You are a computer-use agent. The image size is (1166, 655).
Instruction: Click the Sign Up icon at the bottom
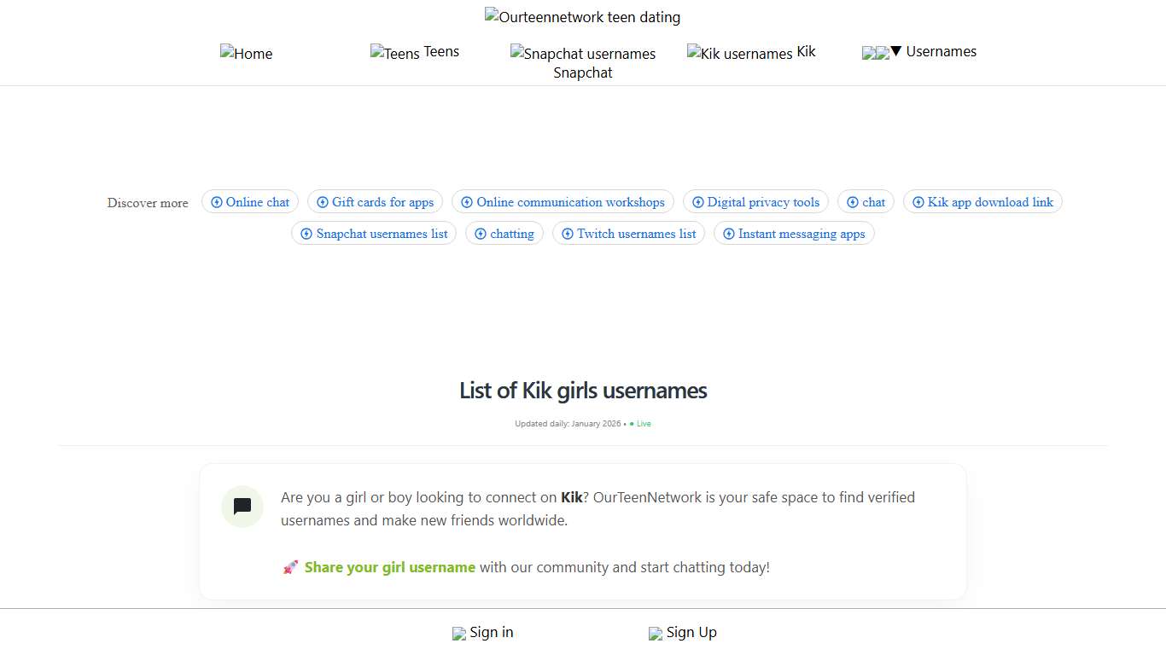657,633
